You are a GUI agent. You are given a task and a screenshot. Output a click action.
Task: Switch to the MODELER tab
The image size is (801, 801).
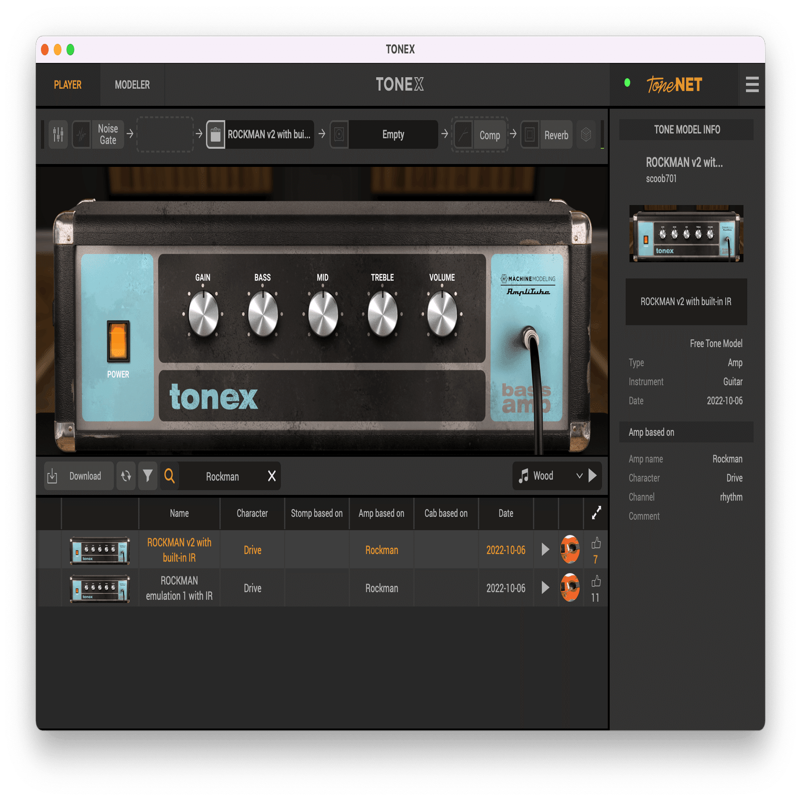click(x=132, y=84)
